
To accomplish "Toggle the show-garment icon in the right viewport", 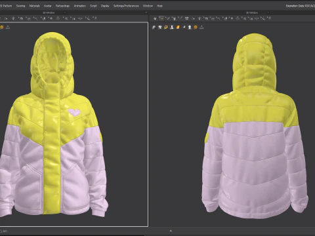I will tap(154, 28).
